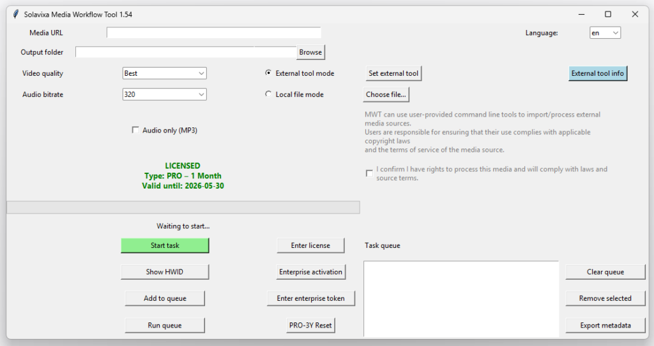The image size is (654, 346).
Task: Click the Export metadata button
Action: (605, 326)
